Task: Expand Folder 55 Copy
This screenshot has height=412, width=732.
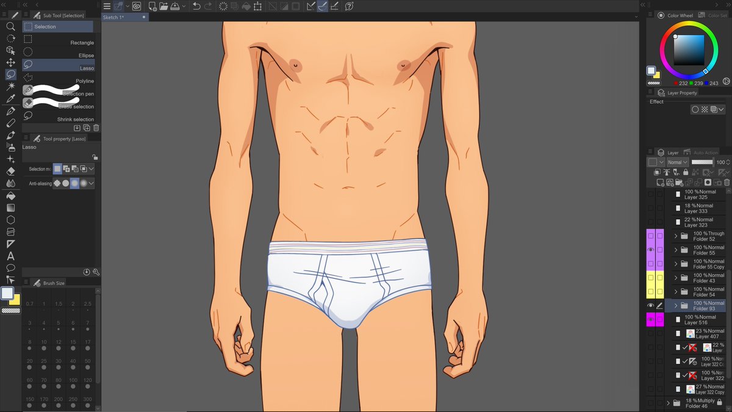Action: [675, 264]
